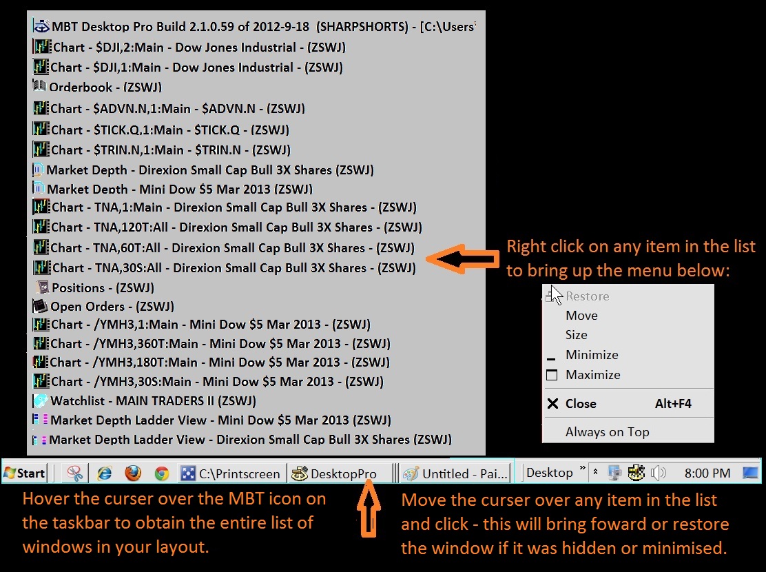766x572 pixels.
Task: Switch to Untitled - Paint taskbar button
Action: (x=455, y=473)
